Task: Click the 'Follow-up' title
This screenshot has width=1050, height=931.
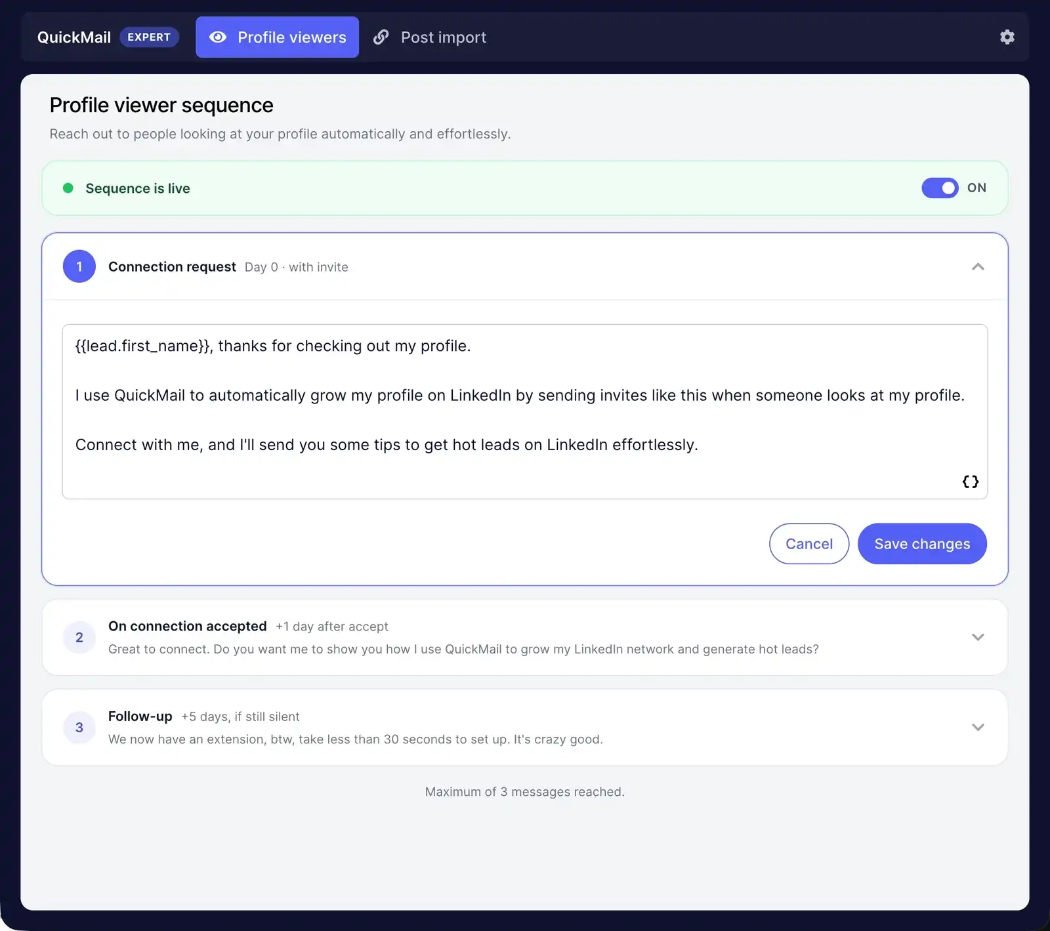Action: (140, 716)
